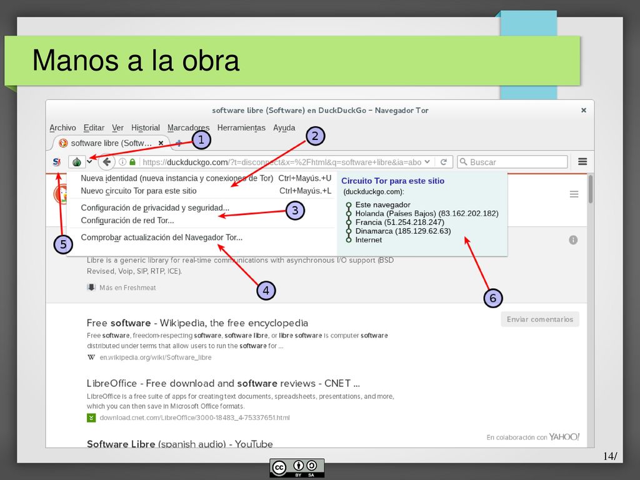Choose Nuevo circuito Tor para este sitio
This screenshot has width=640, height=480.
pos(202,191)
